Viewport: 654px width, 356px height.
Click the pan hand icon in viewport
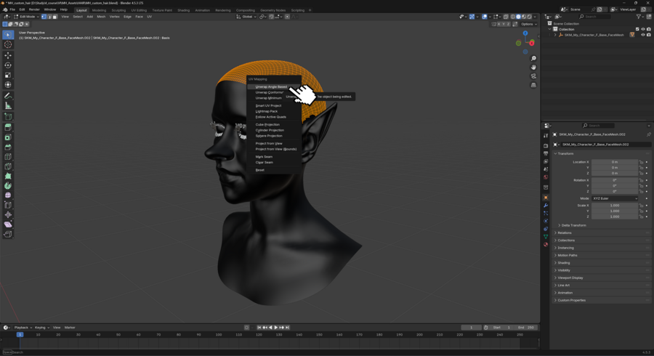pos(533,67)
